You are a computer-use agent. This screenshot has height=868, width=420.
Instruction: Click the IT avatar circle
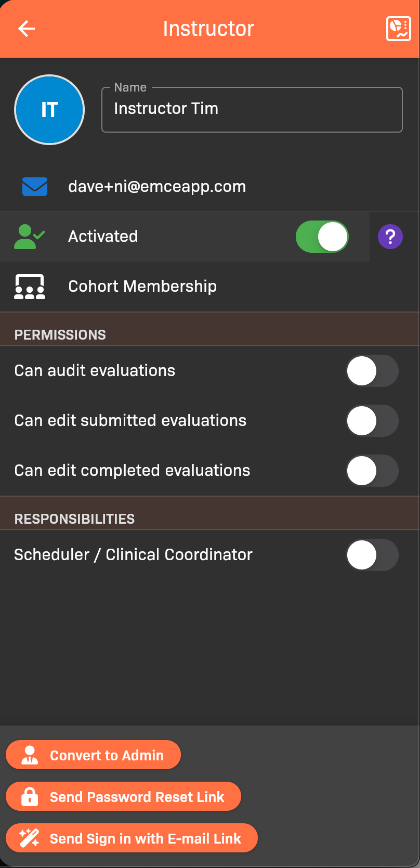(x=49, y=110)
